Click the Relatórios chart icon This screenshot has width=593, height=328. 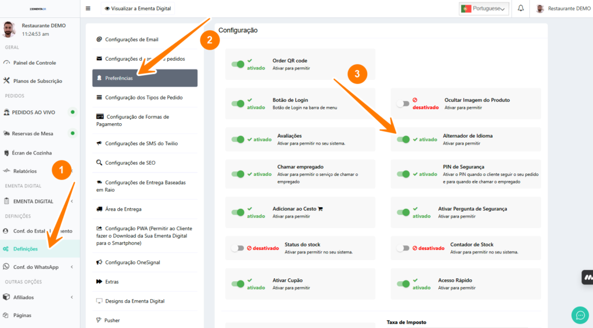pyautogui.click(x=6, y=171)
